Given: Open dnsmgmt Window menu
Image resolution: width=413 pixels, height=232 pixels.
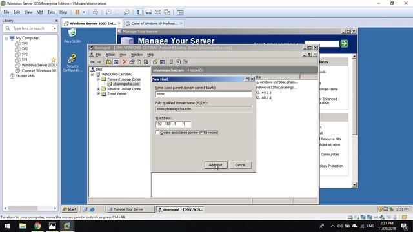Looking at the screenshot, I should point(137,55).
